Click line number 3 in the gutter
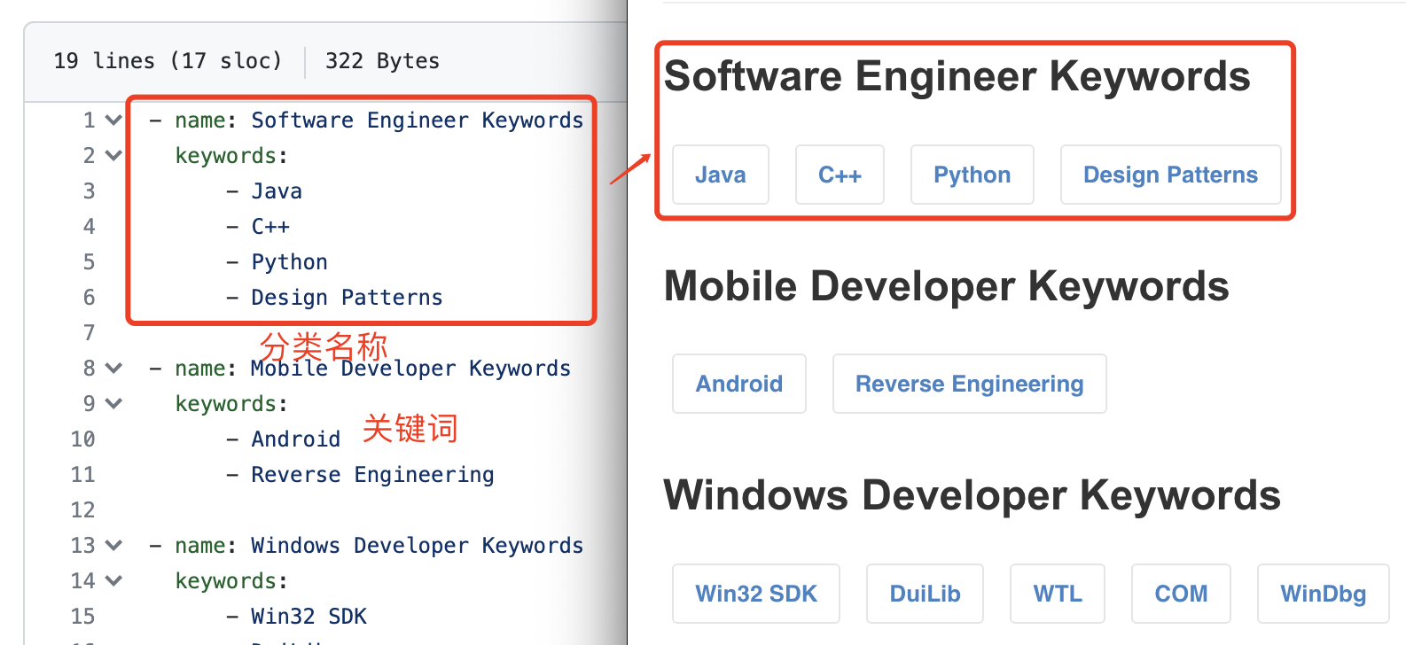This screenshot has width=1406, height=645. (x=89, y=191)
